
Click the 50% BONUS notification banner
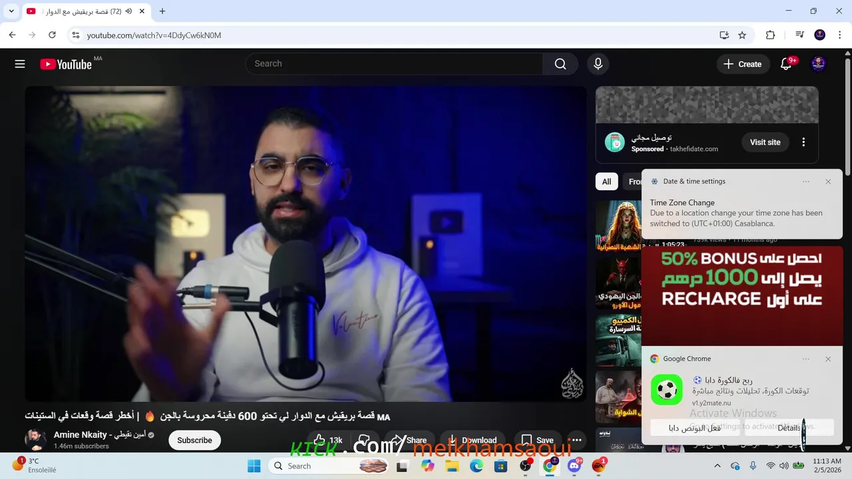742,295
